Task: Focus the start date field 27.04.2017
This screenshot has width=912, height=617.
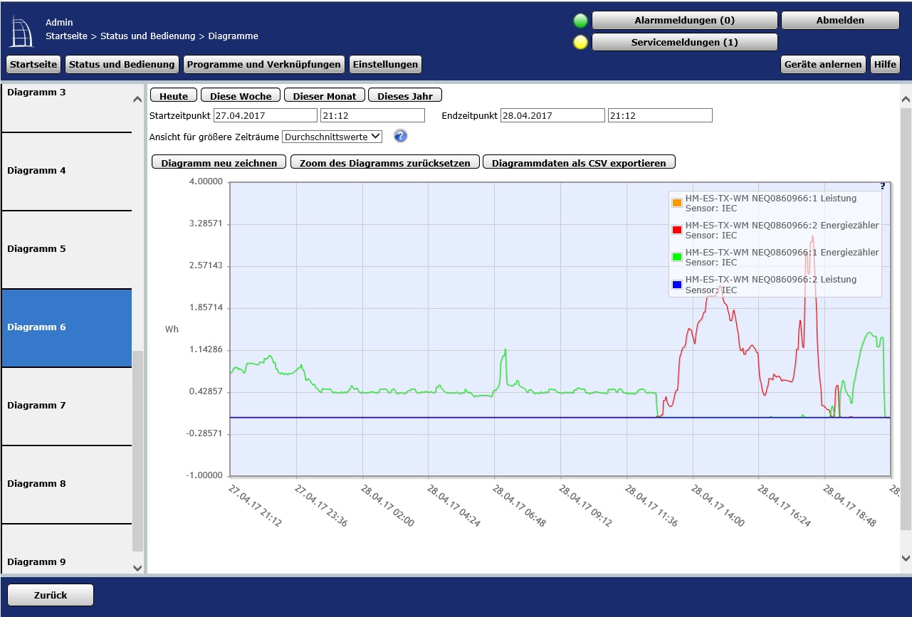Action: pyautogui.click(x=266, y=115)
